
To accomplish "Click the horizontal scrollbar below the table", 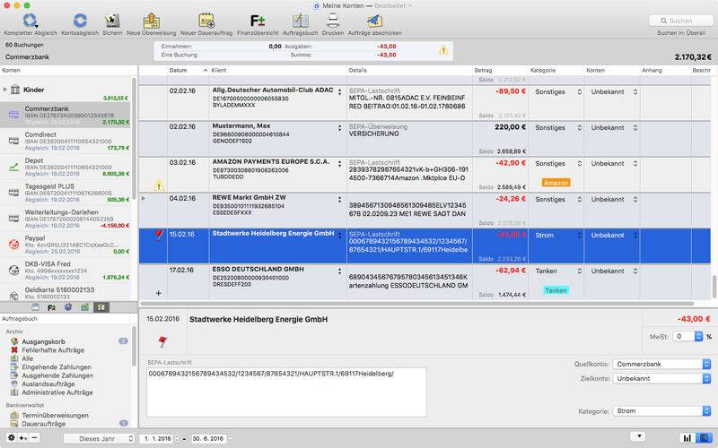I will (x=416, y=304).
